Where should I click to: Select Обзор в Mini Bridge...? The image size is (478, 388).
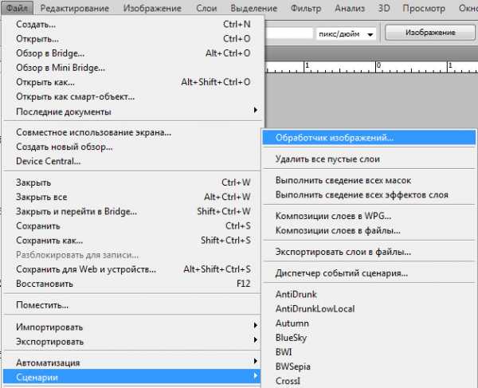click(133, 68)
